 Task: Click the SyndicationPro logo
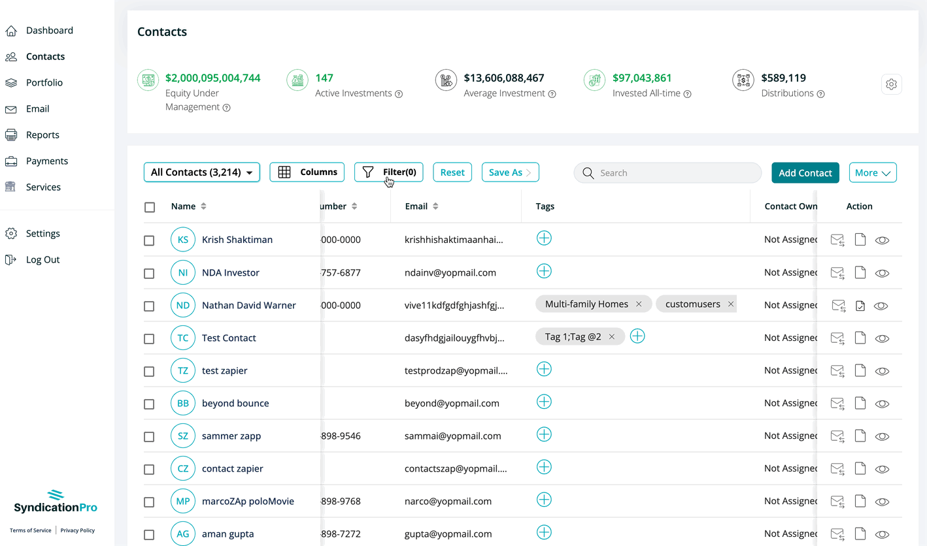click(56, 501)
